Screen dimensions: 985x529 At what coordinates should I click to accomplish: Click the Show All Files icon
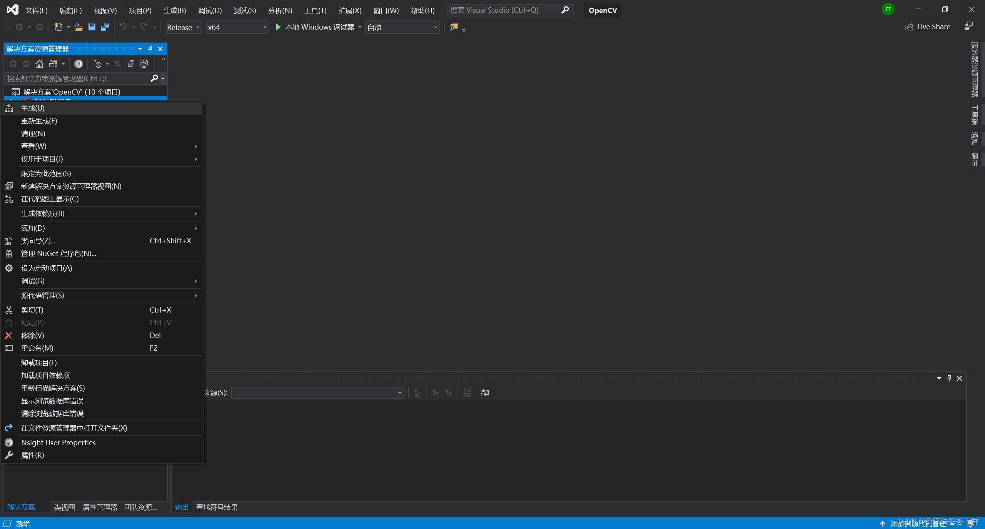(x=144, y=64)
